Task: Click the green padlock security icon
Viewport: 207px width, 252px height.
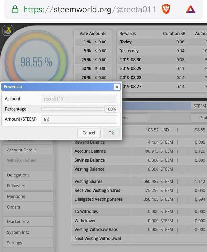Action: point(15,9)
